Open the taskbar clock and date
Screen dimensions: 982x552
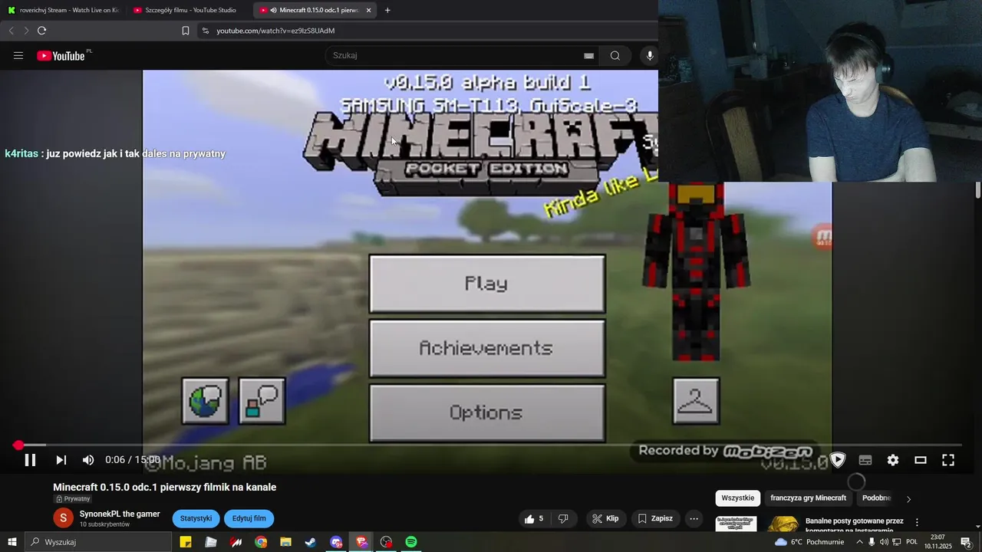tap(938, 542)
